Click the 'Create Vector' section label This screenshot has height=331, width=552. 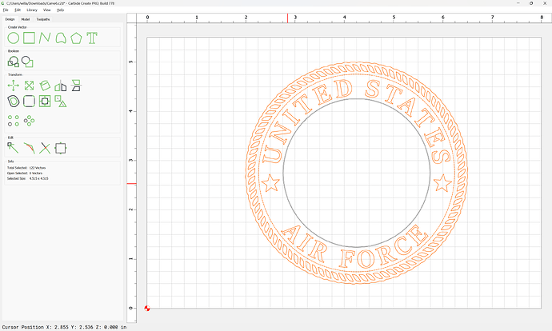click(18, 27)
